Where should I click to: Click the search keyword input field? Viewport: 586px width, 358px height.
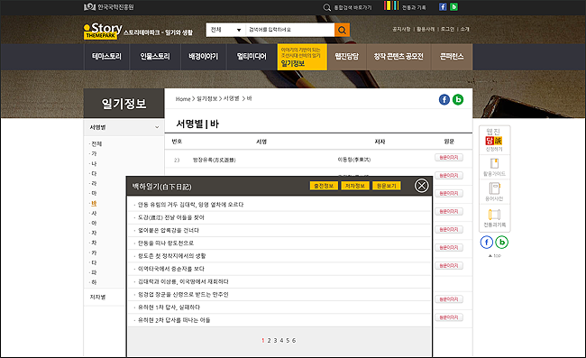pyautogui.click(x=289, y=30)
